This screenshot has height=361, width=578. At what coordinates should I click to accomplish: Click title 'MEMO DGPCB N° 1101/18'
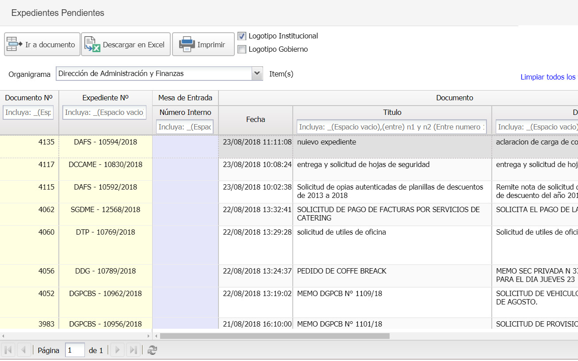(x=340, y=324)
